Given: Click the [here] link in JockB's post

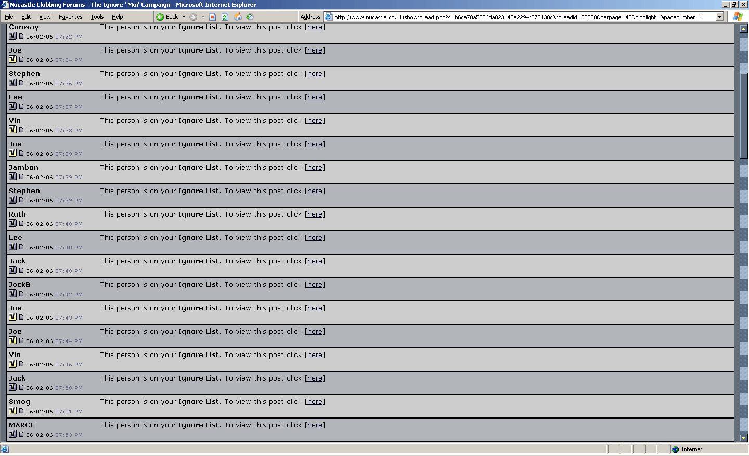Looking at the screenshot, I should [x=315, y=285].
